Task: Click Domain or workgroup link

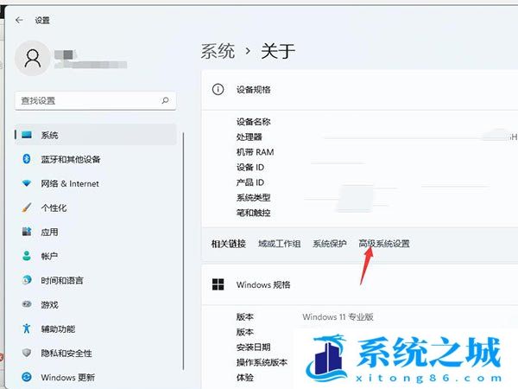Action: [279, 244]
